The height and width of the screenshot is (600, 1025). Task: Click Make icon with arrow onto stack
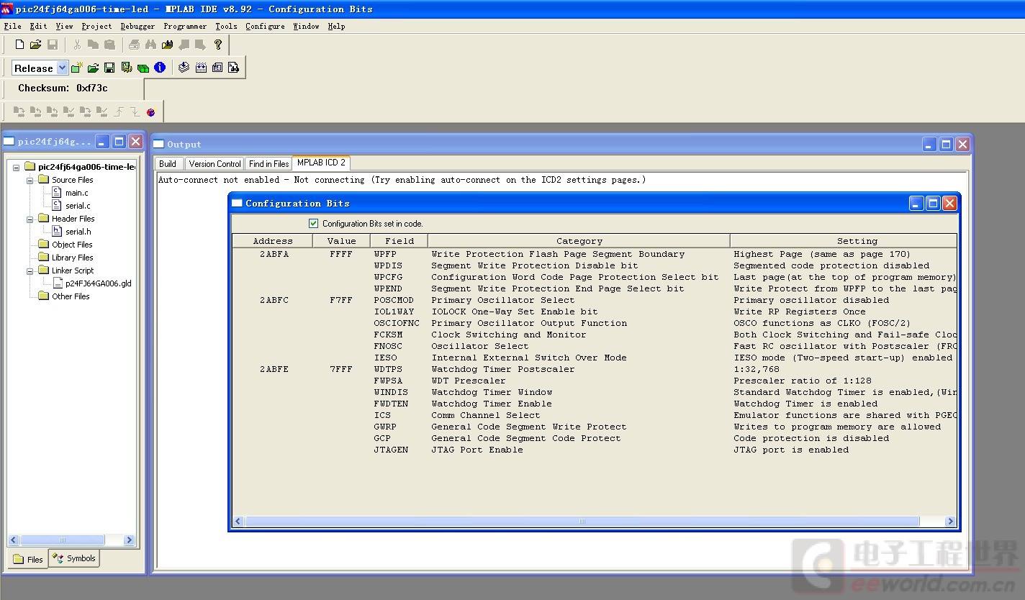[184, 68]
